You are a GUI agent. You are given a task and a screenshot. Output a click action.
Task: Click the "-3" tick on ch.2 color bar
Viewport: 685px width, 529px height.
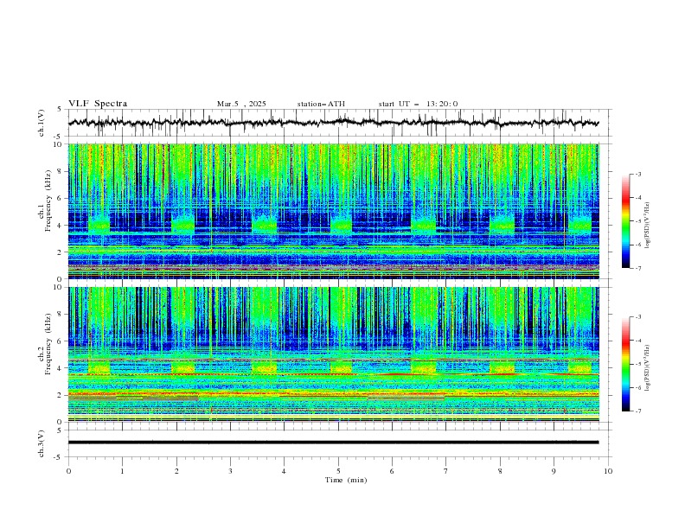(638, 317)
